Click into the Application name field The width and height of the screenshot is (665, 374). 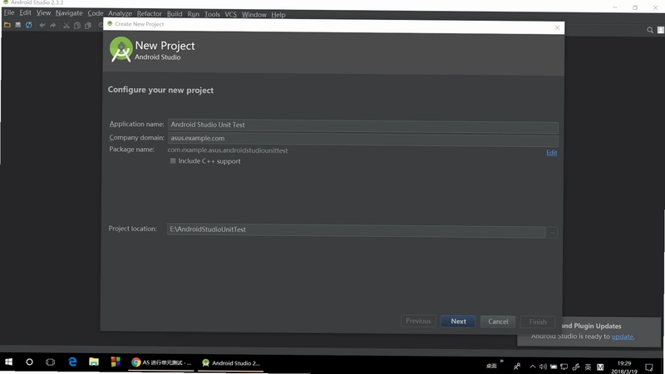click(363, 125)
